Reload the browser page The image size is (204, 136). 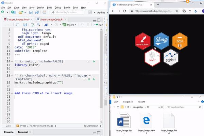coord(125,11)
